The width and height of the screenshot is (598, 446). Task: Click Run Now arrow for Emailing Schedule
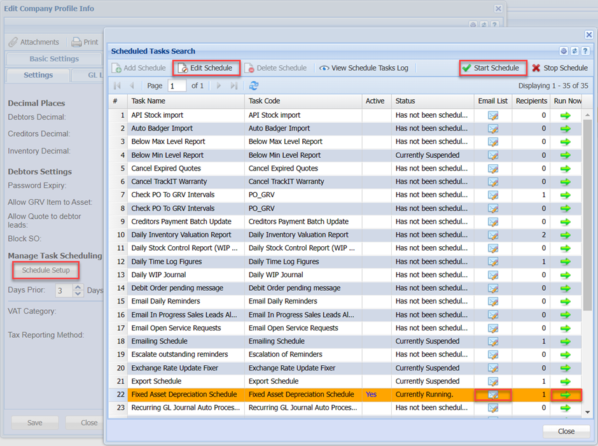[565, 341]
